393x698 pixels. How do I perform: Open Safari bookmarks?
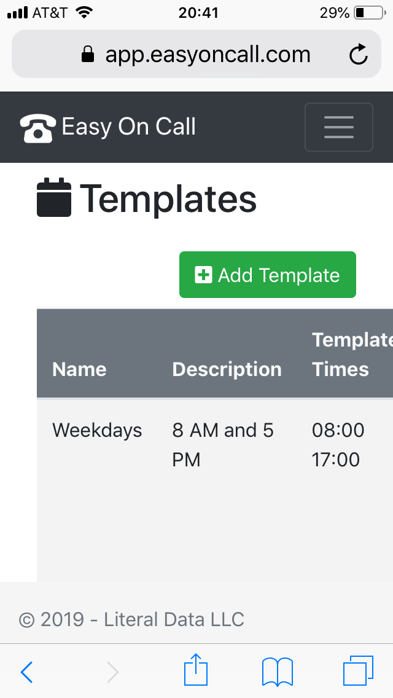278,672
